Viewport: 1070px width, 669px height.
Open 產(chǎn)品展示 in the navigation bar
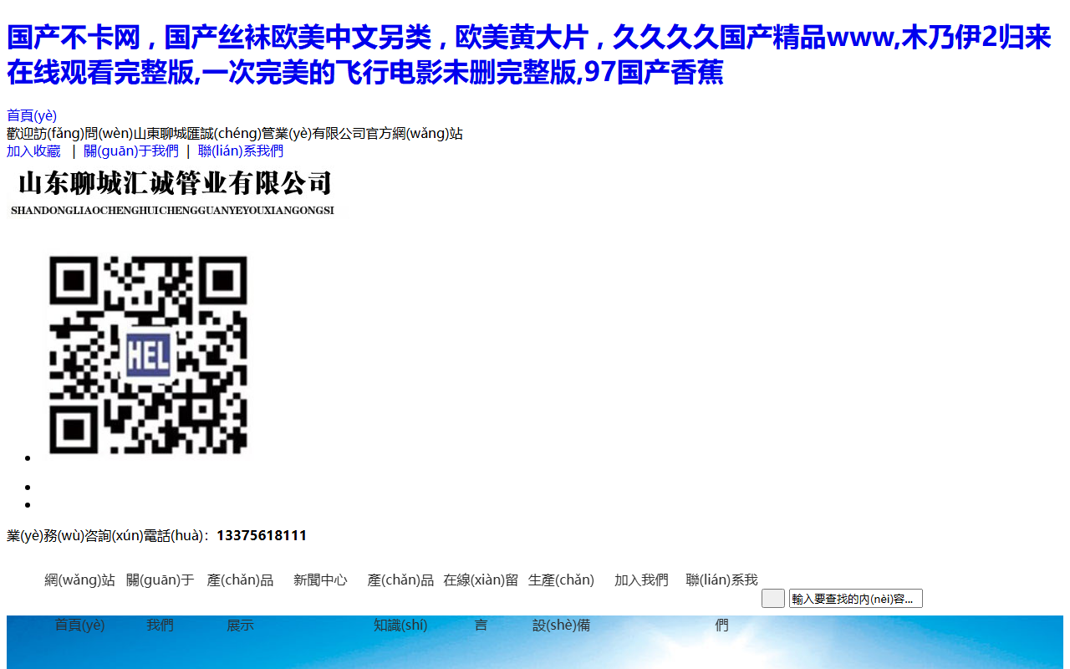tap(240, 602)
